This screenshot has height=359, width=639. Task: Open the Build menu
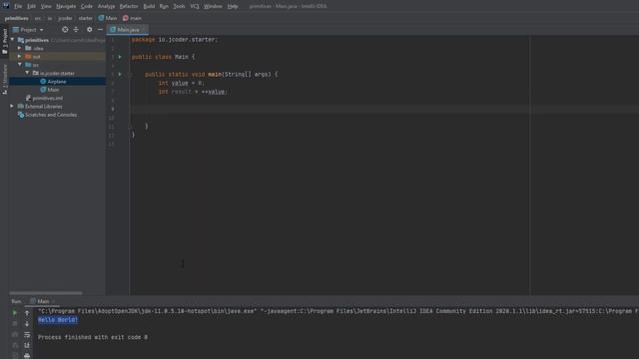[x=149, y=6]
